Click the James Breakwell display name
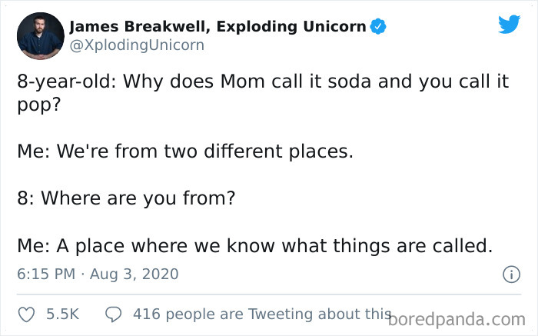Image resolution: width=538 pixels, height=336 pixels. coord(138,28)
